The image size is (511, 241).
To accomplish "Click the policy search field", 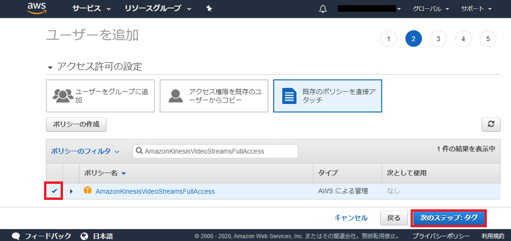I will coord(215,151).
